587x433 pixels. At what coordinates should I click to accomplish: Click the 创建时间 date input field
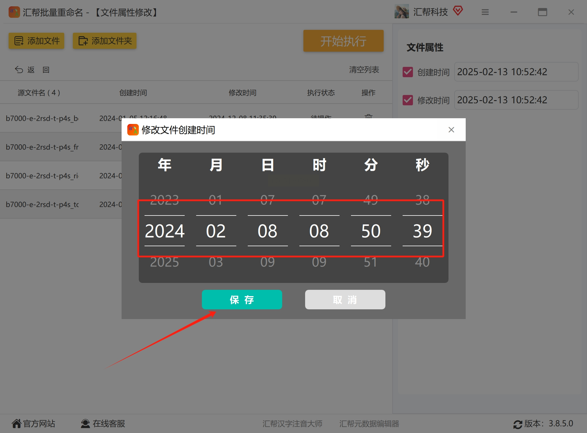pos(516,72)
